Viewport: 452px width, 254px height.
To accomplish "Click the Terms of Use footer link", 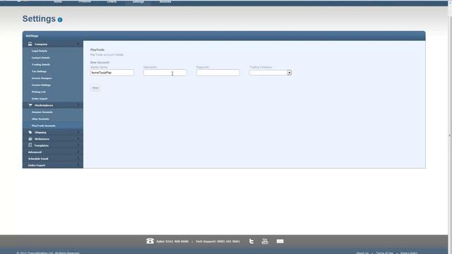I will coord(384,253).
